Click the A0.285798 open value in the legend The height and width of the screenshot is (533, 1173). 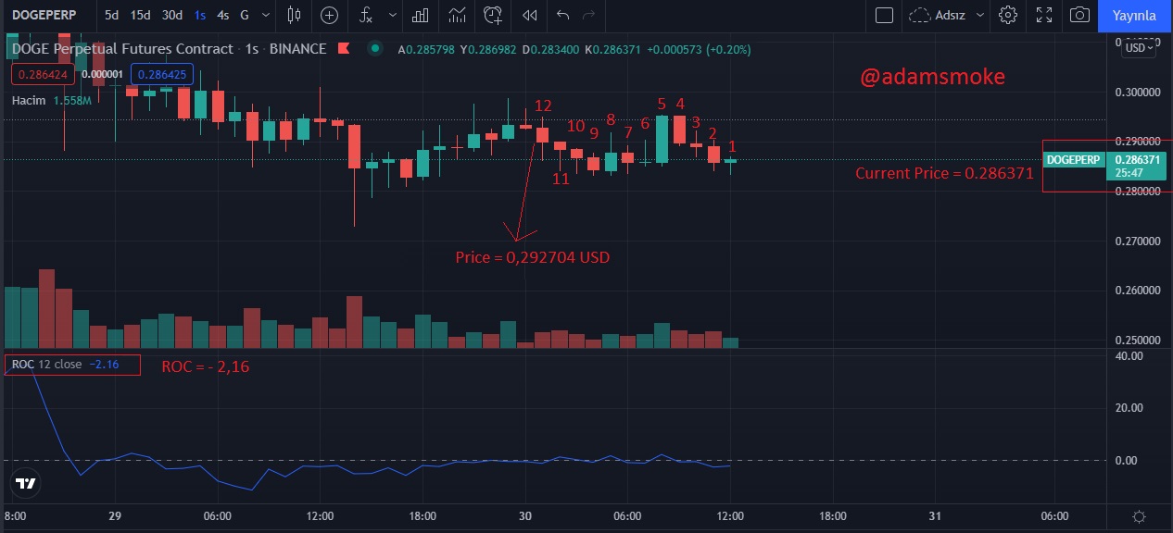(x=426, y=49)
